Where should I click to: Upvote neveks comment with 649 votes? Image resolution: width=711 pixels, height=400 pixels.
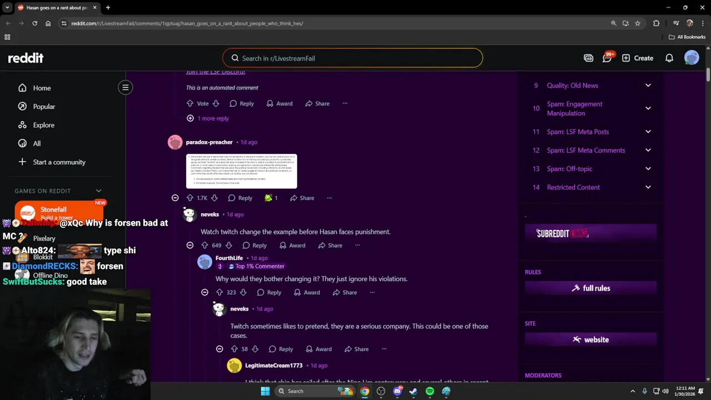tap(204, 245)
